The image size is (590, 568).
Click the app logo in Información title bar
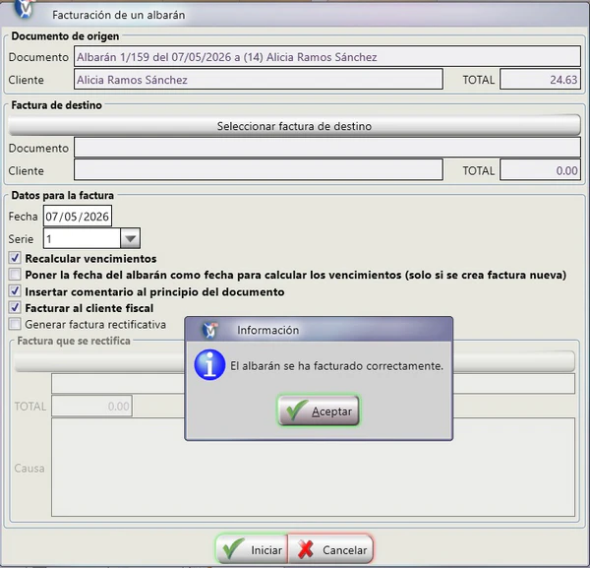[x=210, y=330]
